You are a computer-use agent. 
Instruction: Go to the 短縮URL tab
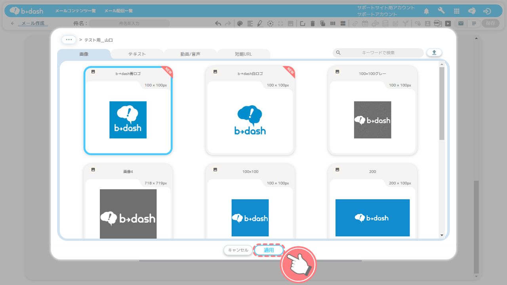tap(243, 54)
